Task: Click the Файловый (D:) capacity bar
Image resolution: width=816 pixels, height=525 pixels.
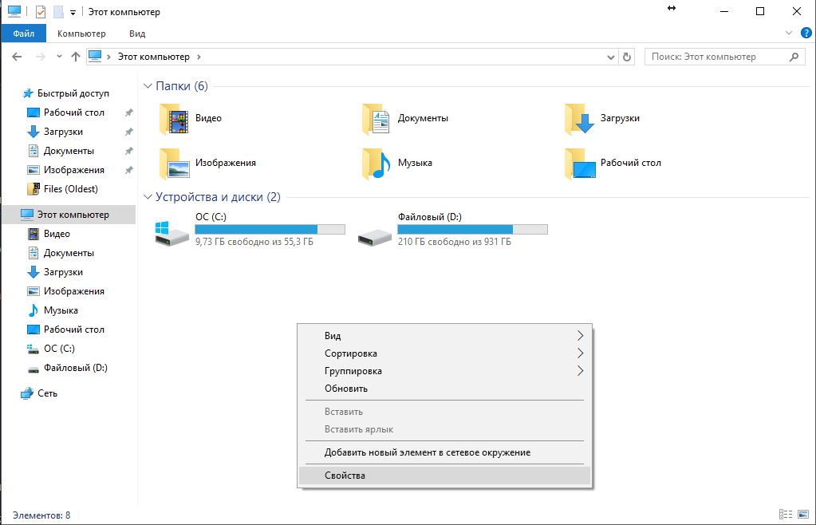Action: click(472, 230)
